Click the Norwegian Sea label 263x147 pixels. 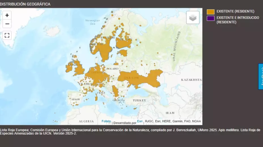click(x=92, y=22)
